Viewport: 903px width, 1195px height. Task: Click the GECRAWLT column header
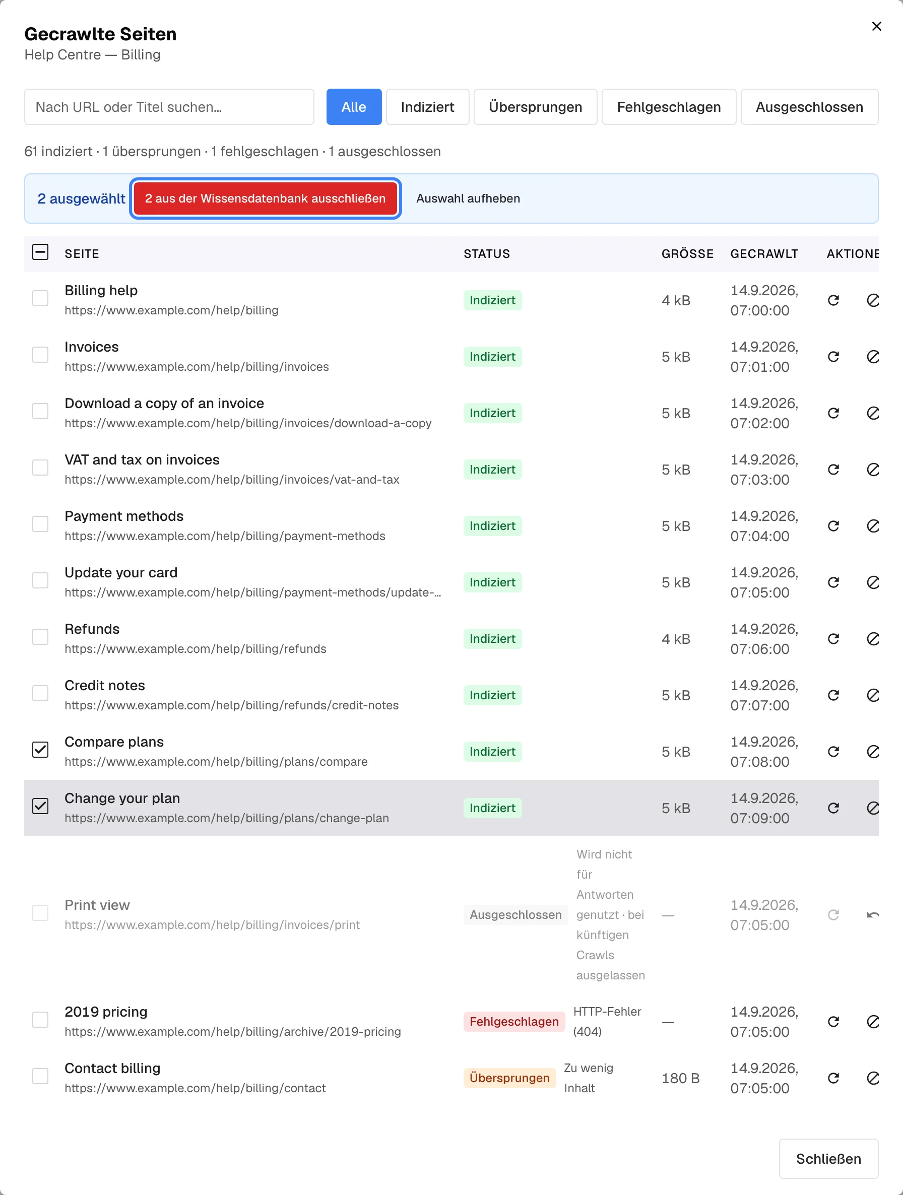coord(764,254)
